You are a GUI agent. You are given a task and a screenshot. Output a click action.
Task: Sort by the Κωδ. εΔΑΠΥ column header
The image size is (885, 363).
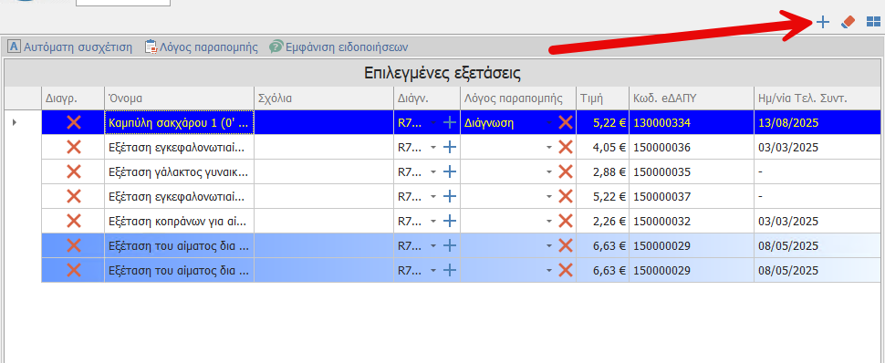tap(692, 99)
